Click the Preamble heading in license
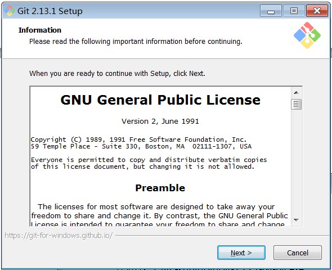 pyautogui.click(x=160, y=188)
